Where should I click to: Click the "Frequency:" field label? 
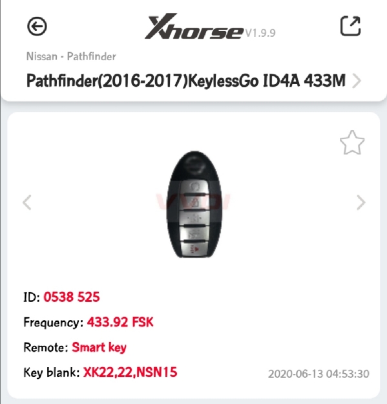pos(54,323)
